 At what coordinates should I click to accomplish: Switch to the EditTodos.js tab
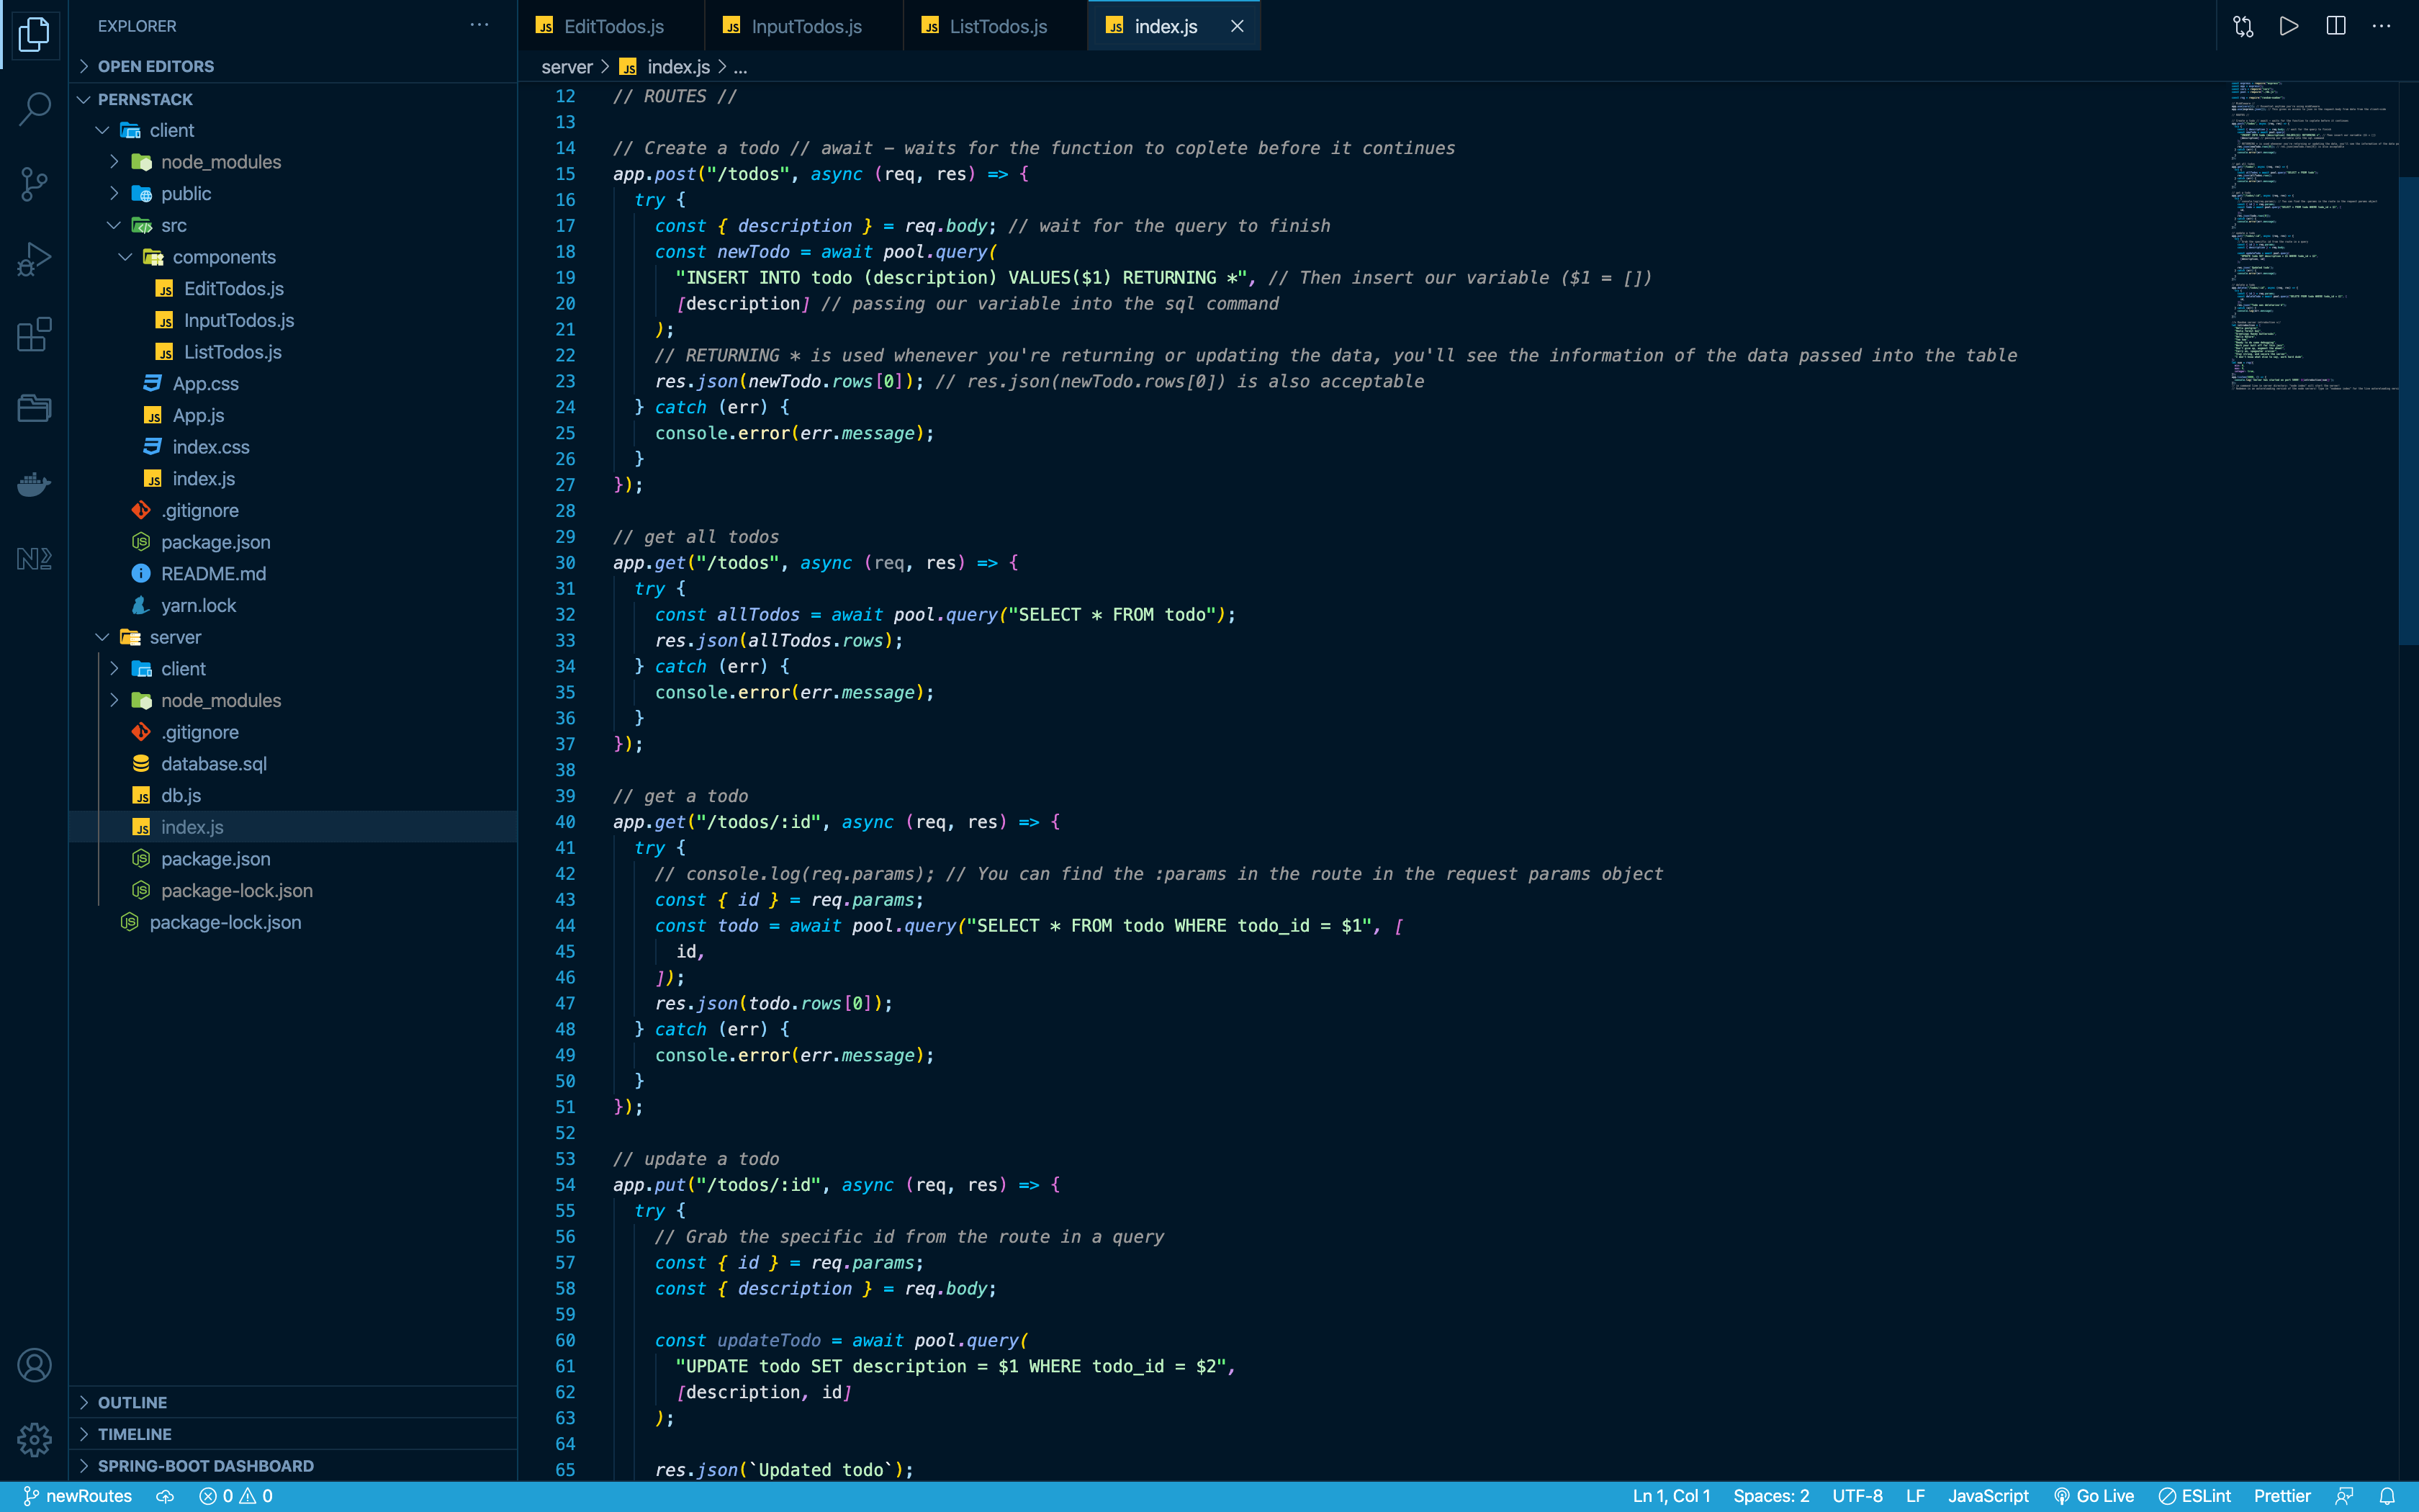click(611, 26)
